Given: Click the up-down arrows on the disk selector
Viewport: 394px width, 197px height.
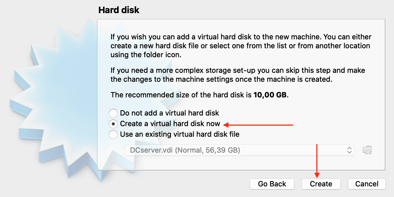Looking at the screenshot, I should 349,150.
